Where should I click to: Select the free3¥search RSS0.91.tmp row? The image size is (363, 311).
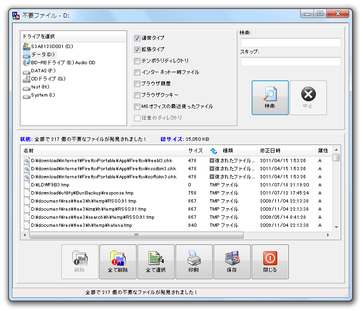[177, 217]
